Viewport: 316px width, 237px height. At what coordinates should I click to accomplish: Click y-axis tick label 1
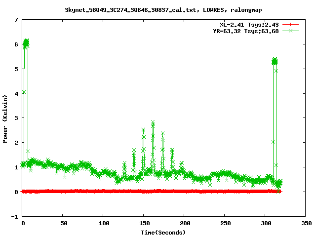16,167
